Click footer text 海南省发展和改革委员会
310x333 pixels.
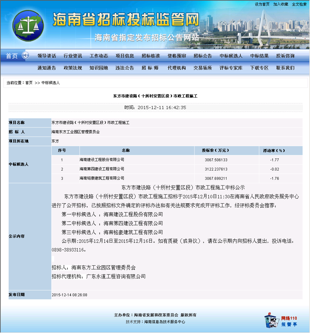156,315
